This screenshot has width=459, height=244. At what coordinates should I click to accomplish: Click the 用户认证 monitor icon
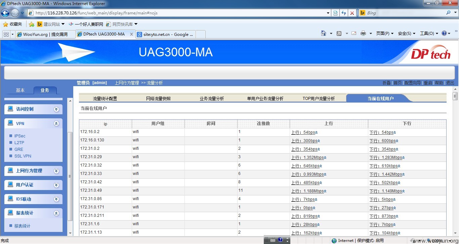click(10, 185)
